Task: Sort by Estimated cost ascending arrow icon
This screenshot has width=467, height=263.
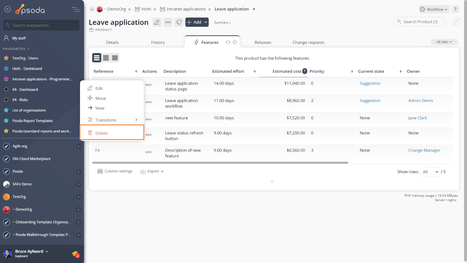Action: 305,71
